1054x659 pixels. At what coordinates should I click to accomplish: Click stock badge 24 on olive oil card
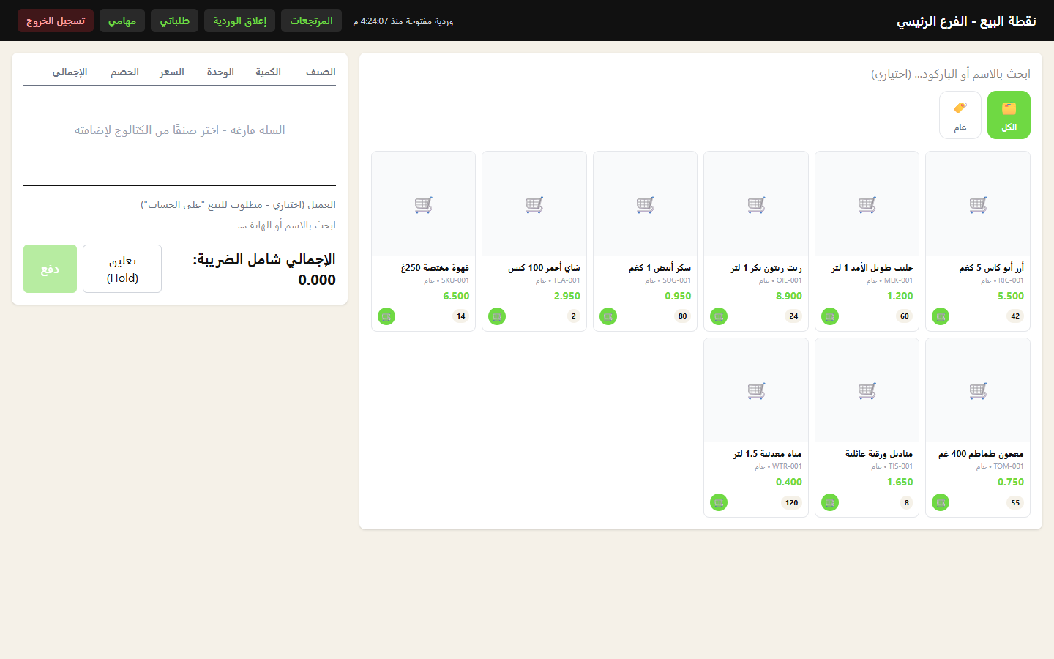(x=793, y=316)
